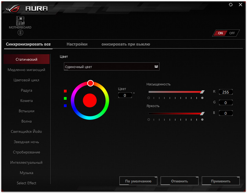Click the Насыщенность slider handle

[x=202, y=92]
